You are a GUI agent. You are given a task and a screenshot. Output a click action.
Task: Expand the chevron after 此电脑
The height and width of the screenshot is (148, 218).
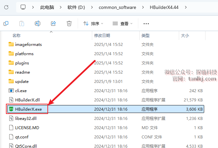click(61, 7)
